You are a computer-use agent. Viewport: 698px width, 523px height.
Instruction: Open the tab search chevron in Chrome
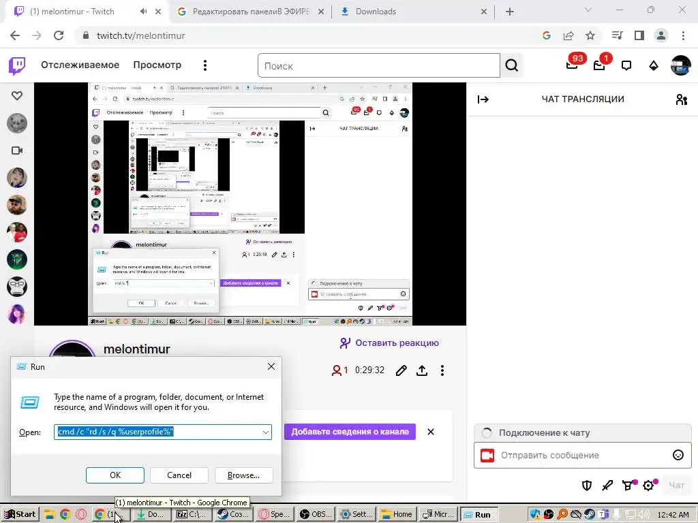coord(588,10)
